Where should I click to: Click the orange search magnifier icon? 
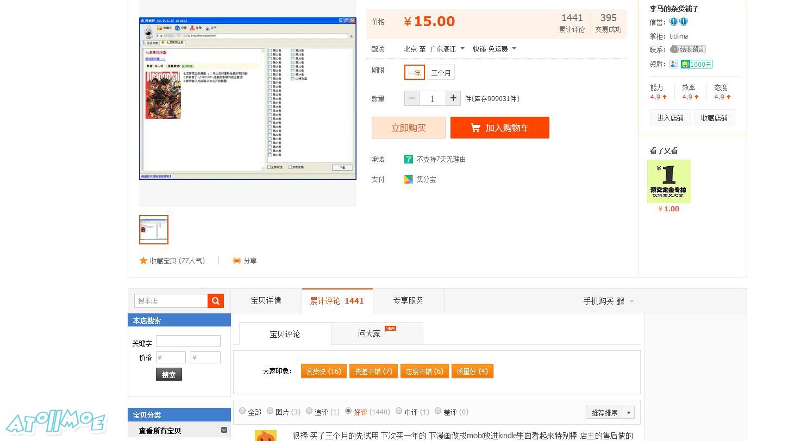(216, 301)
